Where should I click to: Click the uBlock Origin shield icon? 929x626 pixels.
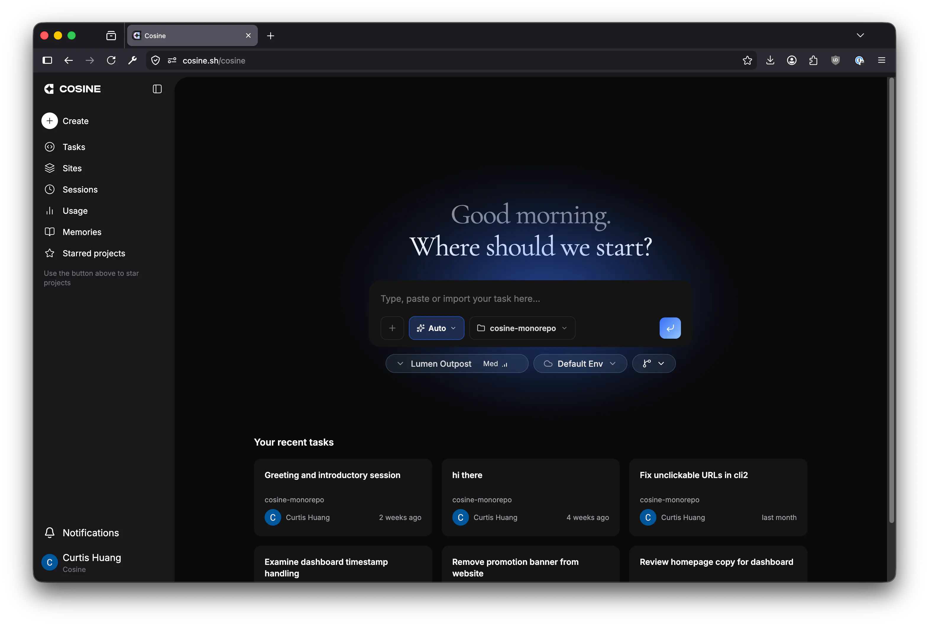836,60
